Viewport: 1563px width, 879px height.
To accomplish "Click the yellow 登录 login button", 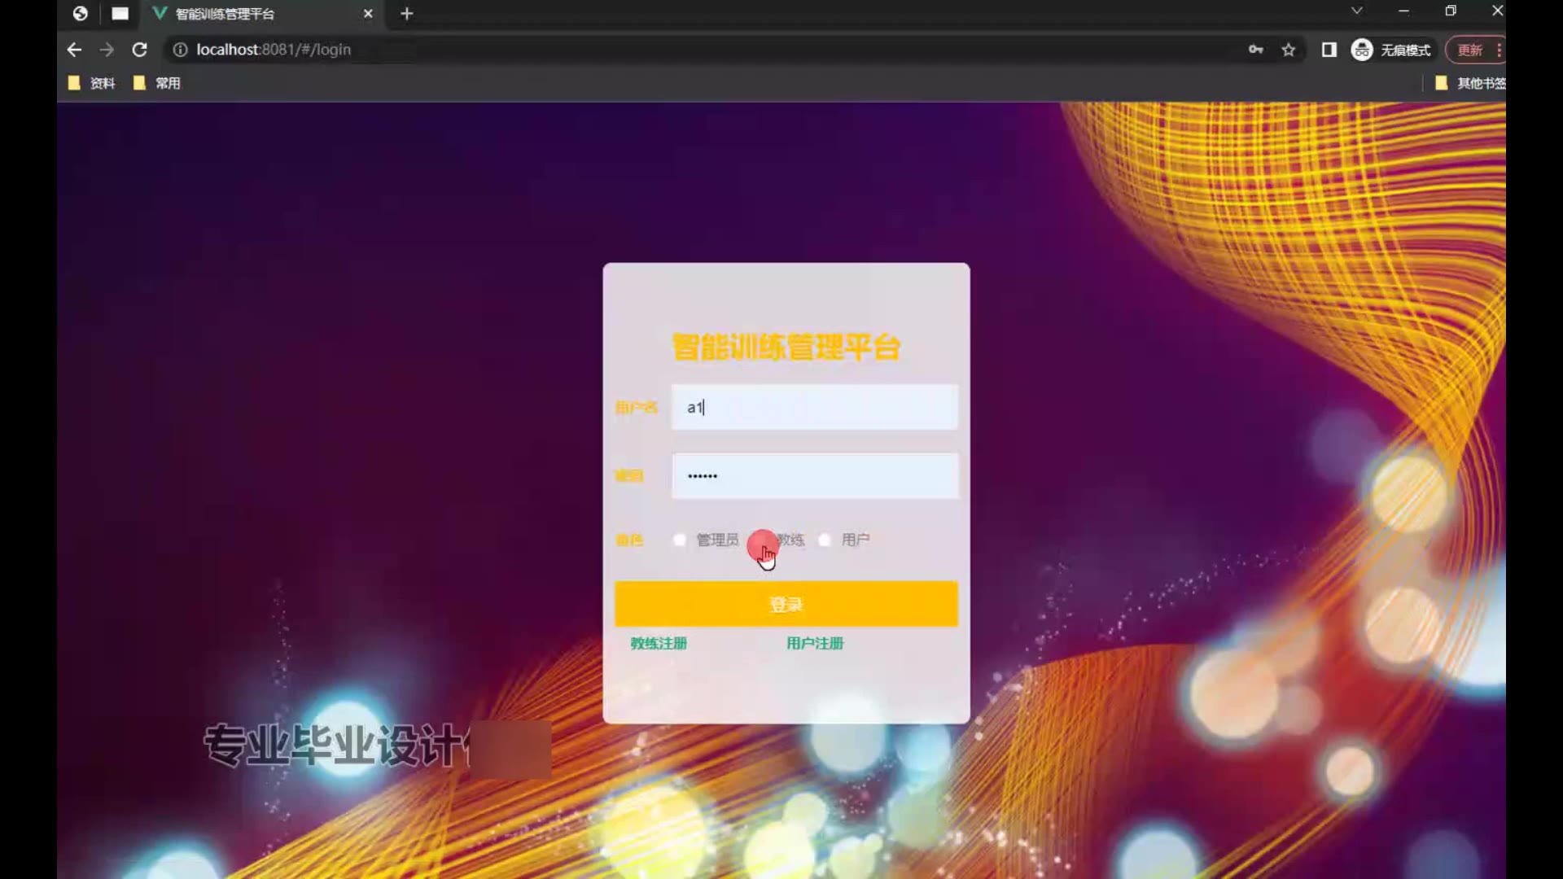I will [786, 604].
